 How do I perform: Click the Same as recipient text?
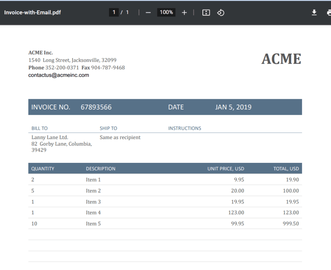point(120,137)
